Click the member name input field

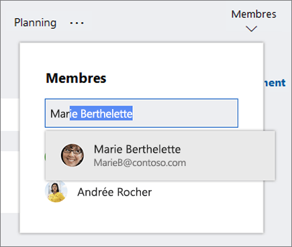tap(142, 113)
